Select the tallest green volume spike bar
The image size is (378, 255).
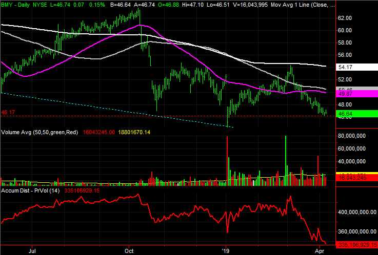pyautogui.click(x=286, y=161)
